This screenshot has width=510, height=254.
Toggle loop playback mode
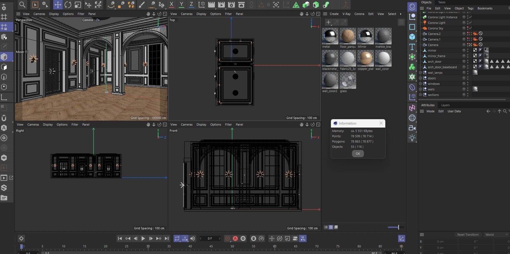pyautogui.click(x=177, y=238)
